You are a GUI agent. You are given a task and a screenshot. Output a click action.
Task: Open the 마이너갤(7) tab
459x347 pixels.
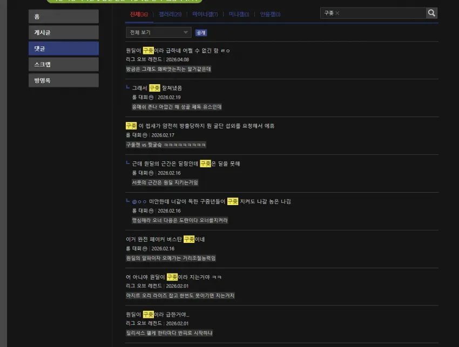[x=205, y=15]
